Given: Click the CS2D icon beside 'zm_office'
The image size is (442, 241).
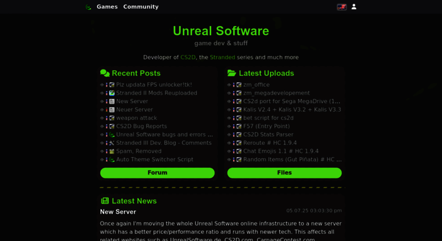Looking at the screenshot, I should pos(239,85).
